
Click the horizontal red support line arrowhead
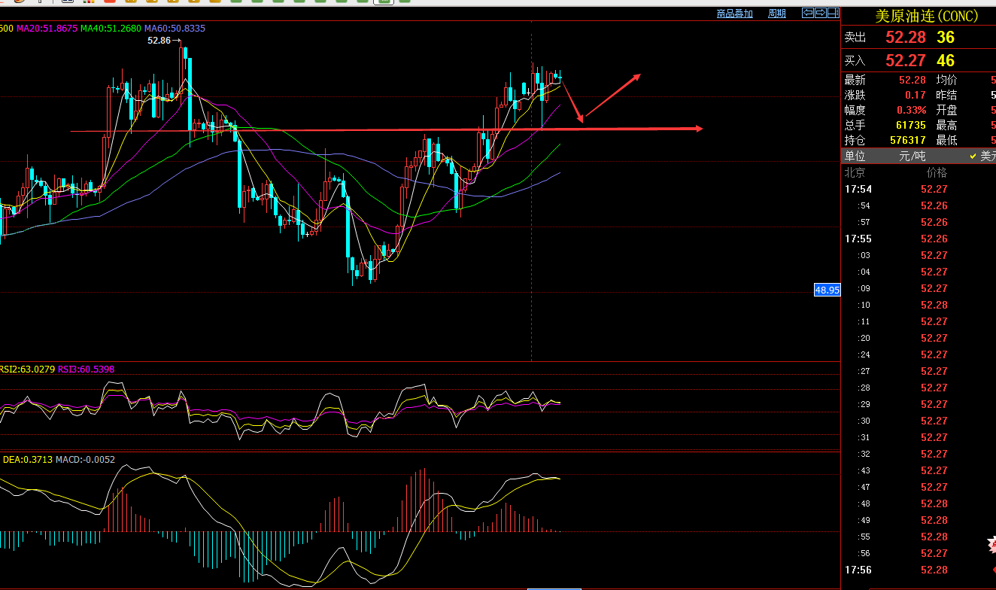point(697,129)
